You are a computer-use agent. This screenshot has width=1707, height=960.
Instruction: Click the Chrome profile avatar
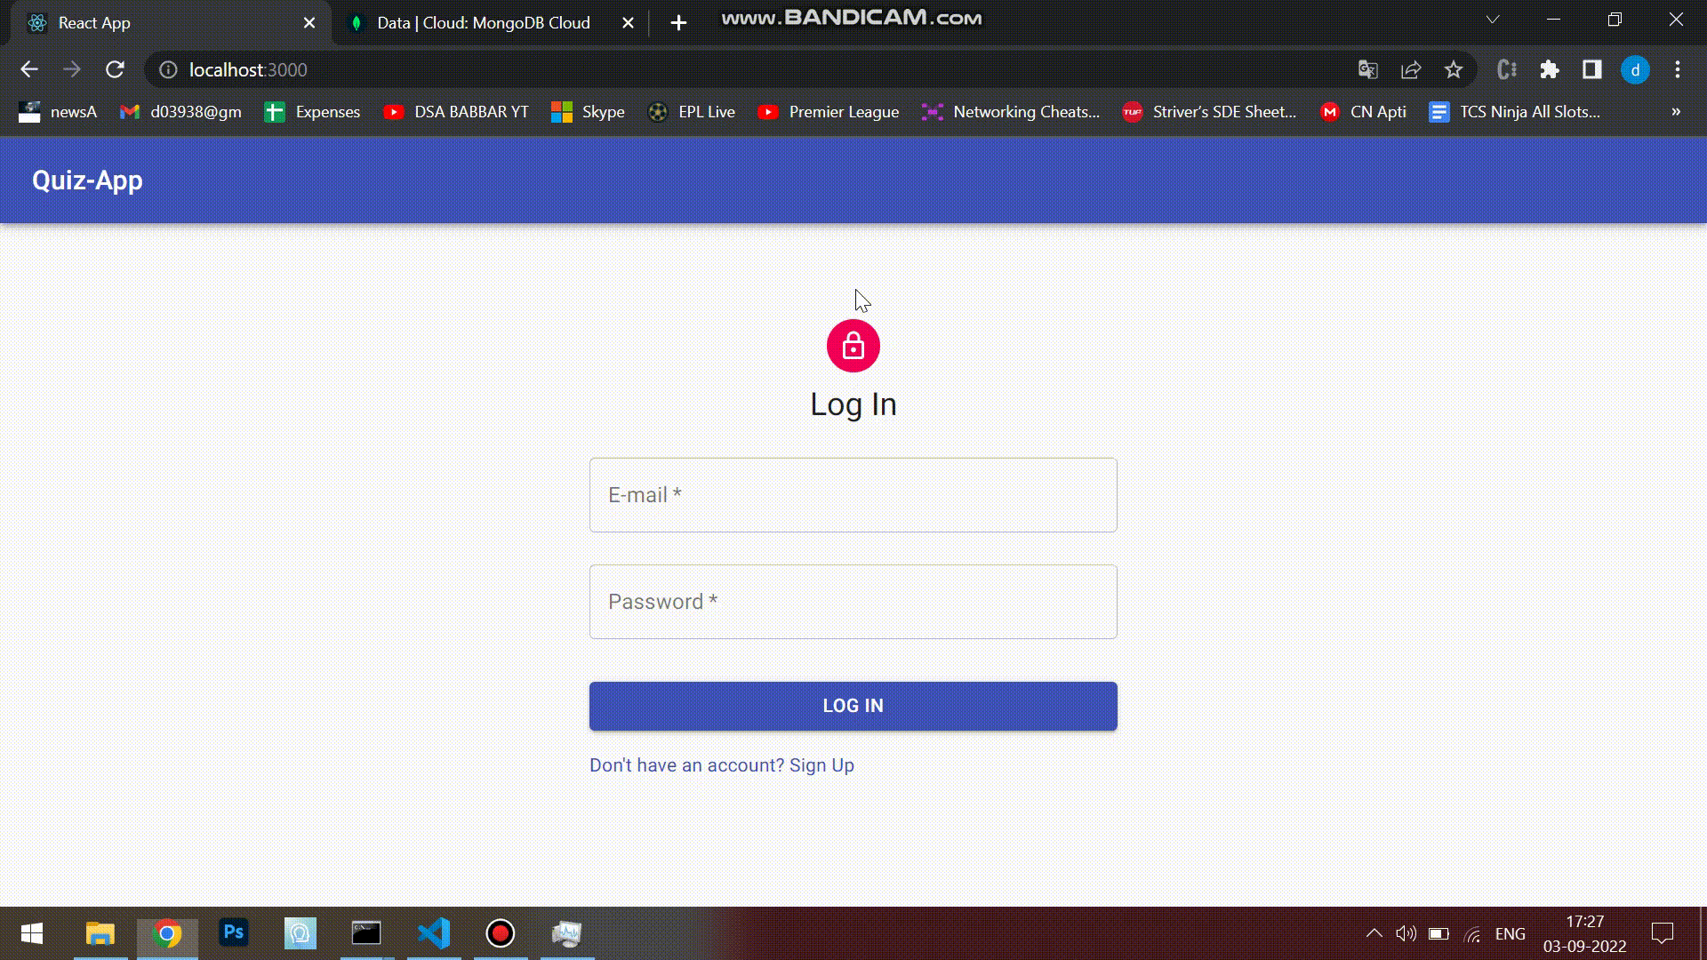click(x=1636, y=69)
